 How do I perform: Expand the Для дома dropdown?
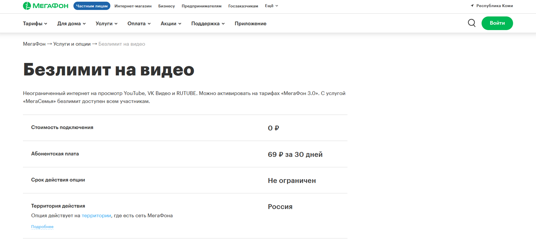point(71,24)
